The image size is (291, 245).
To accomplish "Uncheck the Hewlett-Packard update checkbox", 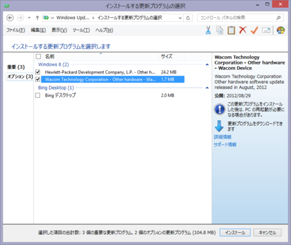I will point(38,72).
